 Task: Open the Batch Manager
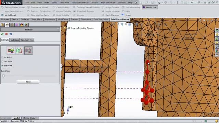pos(110,15)
